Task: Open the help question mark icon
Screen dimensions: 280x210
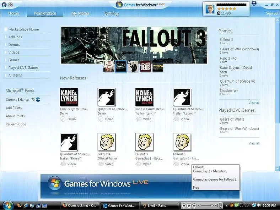Action: [254, 4]
